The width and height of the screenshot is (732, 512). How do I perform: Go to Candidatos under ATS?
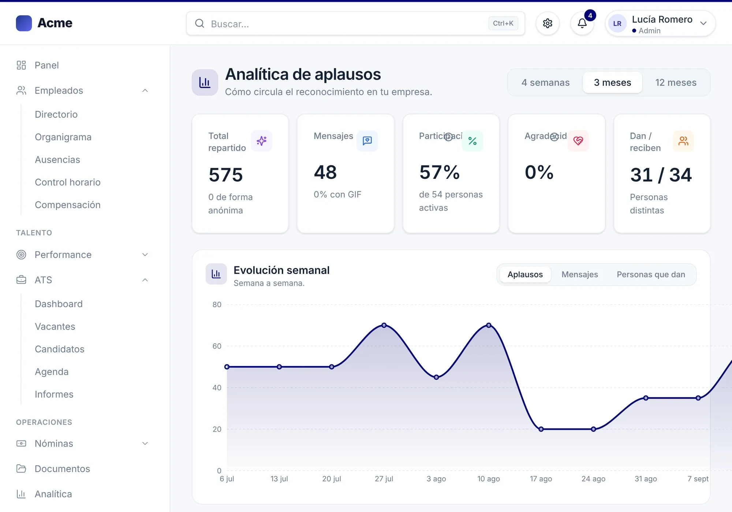pyautogui.click(x=59, y=349)
